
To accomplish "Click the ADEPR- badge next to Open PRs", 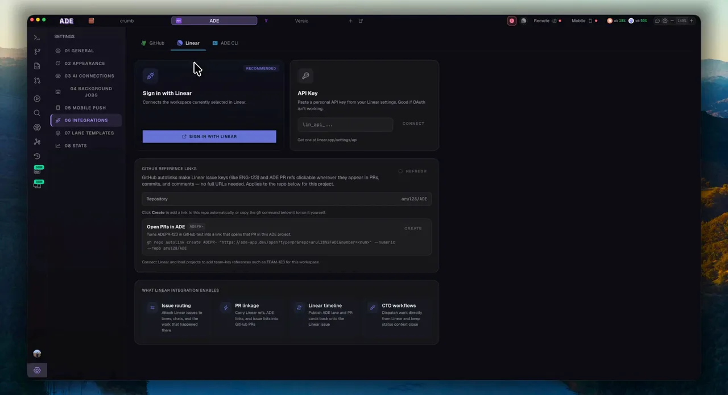I will [x=196, y=226].
